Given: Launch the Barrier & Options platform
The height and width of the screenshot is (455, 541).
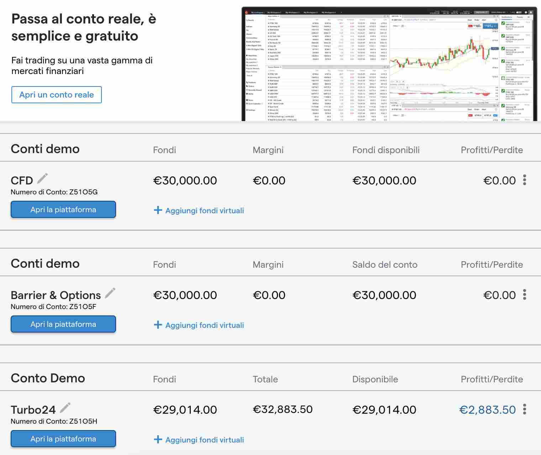Looking at the screenshot, I should [x=63, y=324].
